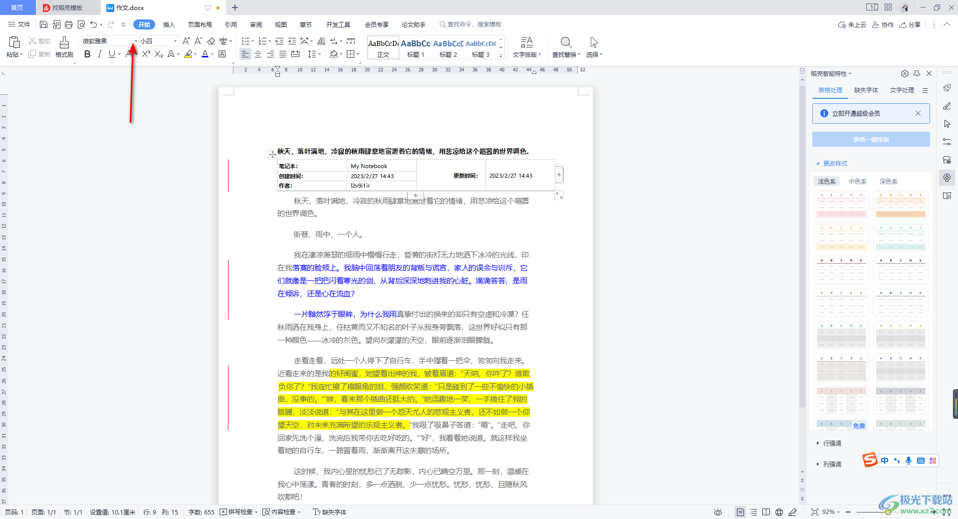Collapse the 更改样式 section
Image resolution: width=958 pixels, height=519 pixels.
pyautogui.click(x=832, y=164)
